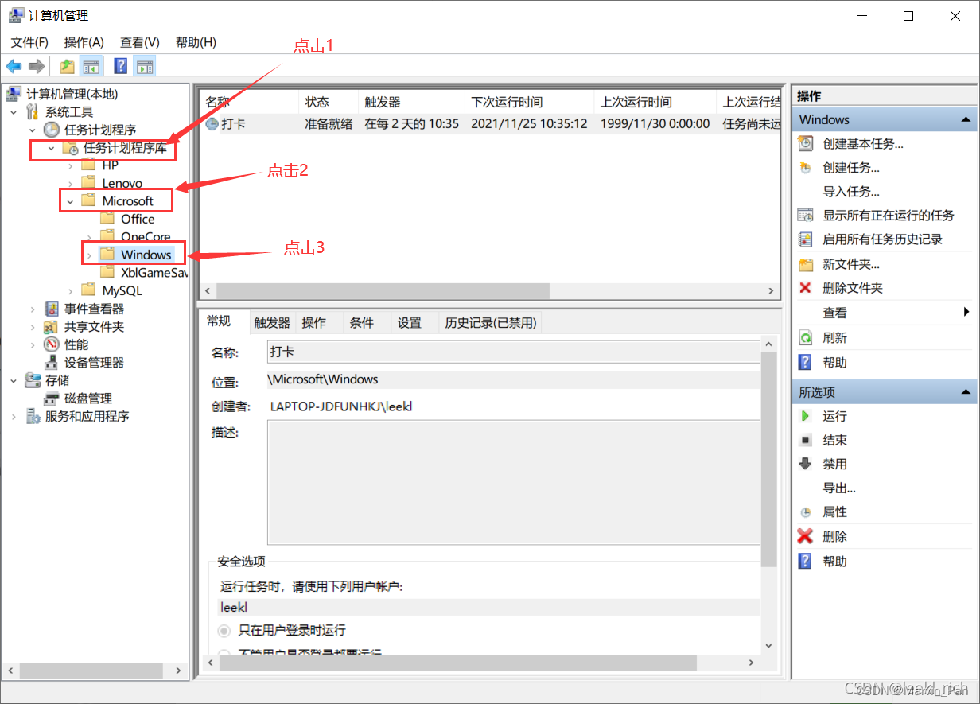Click the 磁盘管理 tree icon
This screenshot has width=980, height=704.
52,399
